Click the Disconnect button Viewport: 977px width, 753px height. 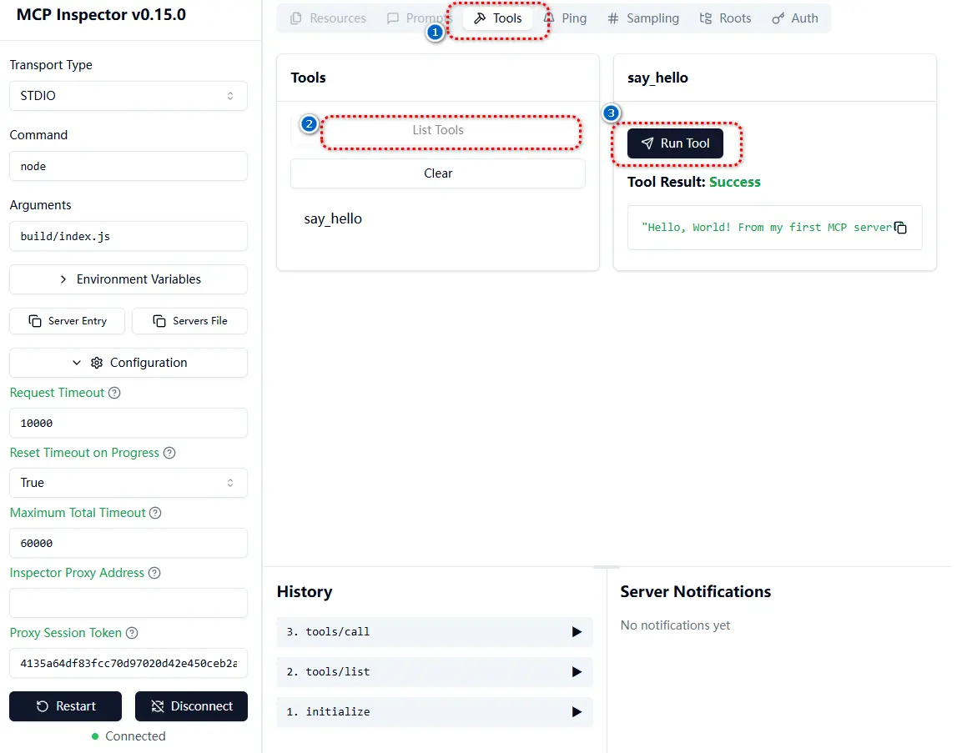point(191,706)
